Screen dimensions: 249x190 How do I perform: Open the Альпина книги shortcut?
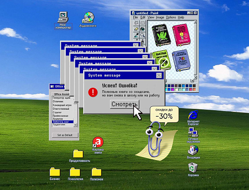click(x=98, y=145)
